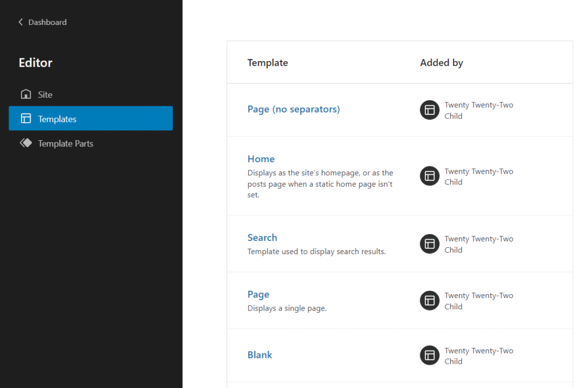Viewport: 580px width, 388px height.
Task: Open the Page (no separators) template
Action: 294,109
